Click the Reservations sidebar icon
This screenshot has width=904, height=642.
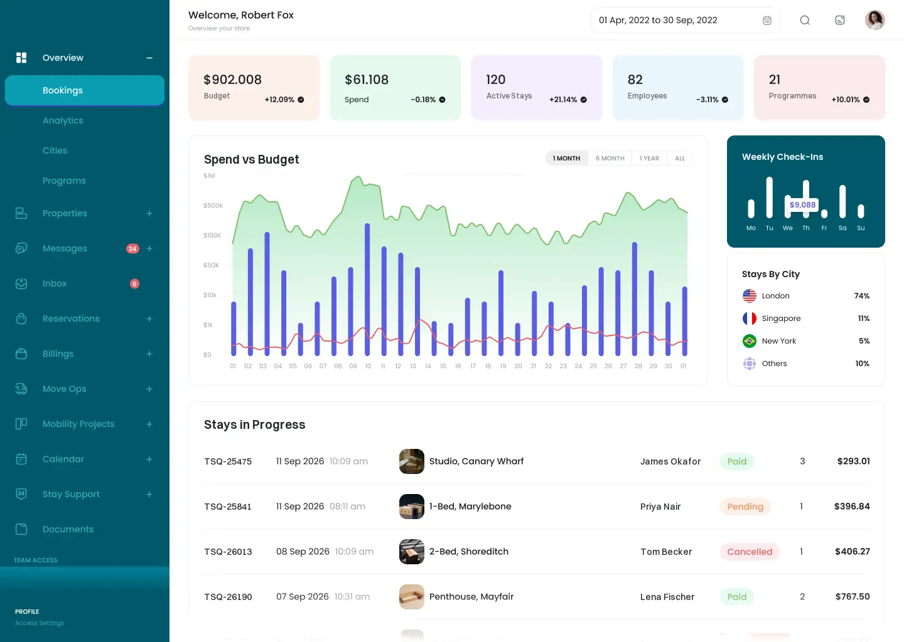pyautogui.click(x=21, y=318)
